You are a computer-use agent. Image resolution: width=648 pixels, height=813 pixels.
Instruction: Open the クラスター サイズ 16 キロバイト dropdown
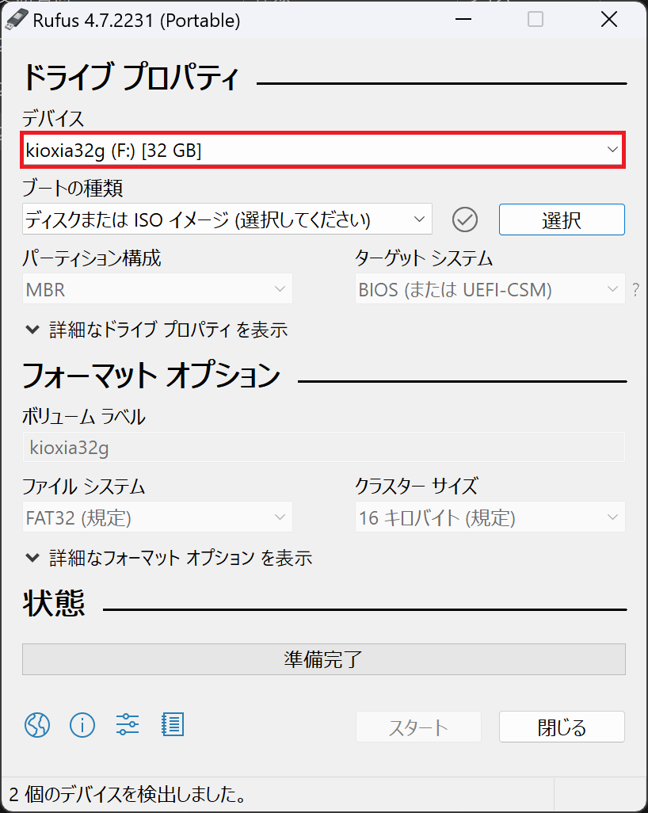click(490, 517)
